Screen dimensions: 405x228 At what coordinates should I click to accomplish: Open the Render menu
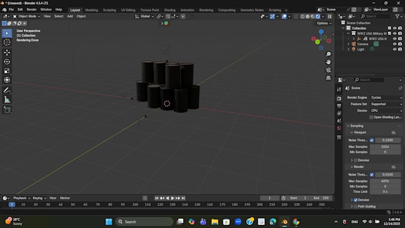point(32,10)
